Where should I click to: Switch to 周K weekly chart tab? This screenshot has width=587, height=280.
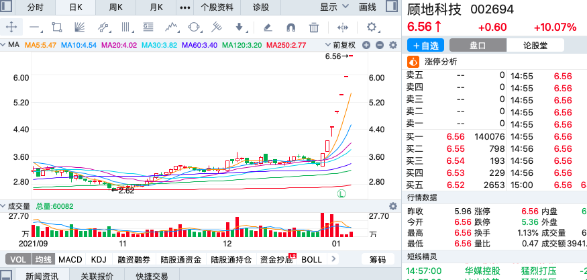[115, 7]
